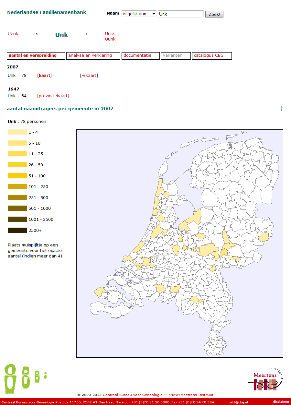
Task: Open the 'is gelijk aan' dropdown
Action: [139, 14]
